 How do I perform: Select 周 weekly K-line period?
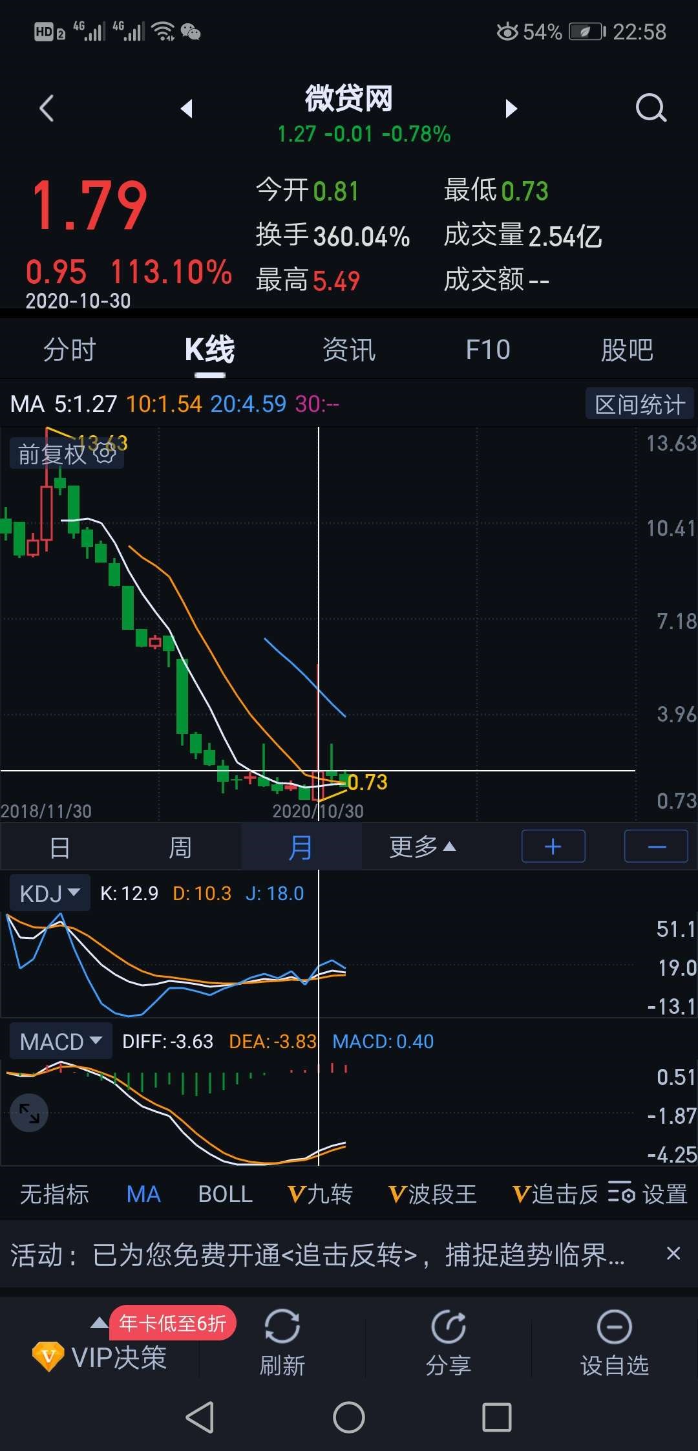[x=180, y=847]
